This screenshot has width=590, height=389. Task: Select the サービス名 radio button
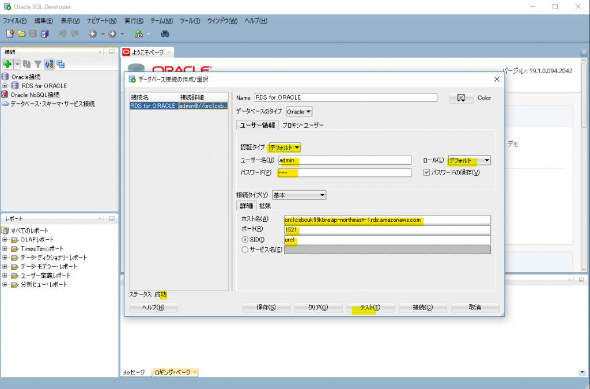click(x=245, y=250)
